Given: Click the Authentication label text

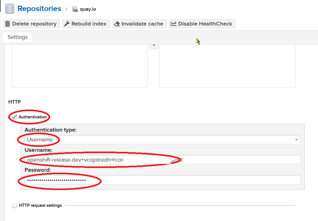Looking at the screenshot, I should 33,117.
